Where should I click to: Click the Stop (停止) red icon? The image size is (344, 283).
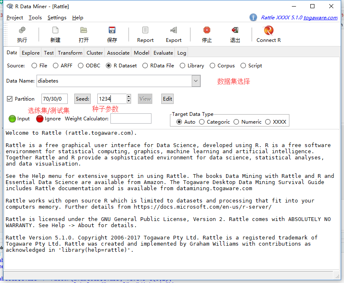[x=206, y=30]
